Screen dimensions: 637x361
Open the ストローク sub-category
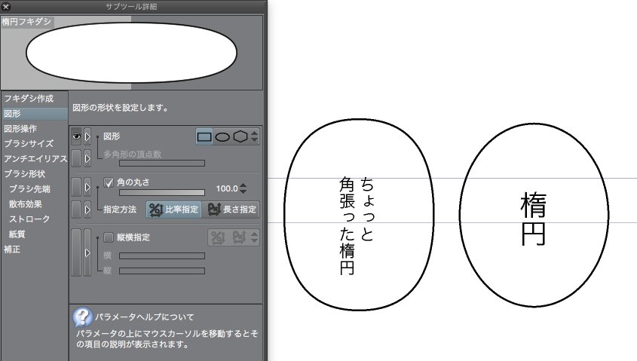coord(29,219)
